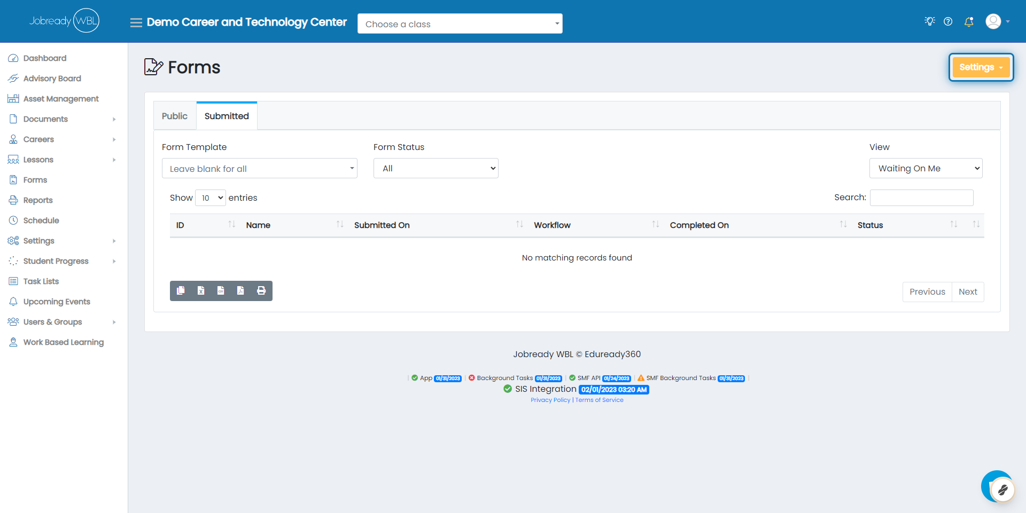Click the Background Tasks status indicator

click(515, 378)
